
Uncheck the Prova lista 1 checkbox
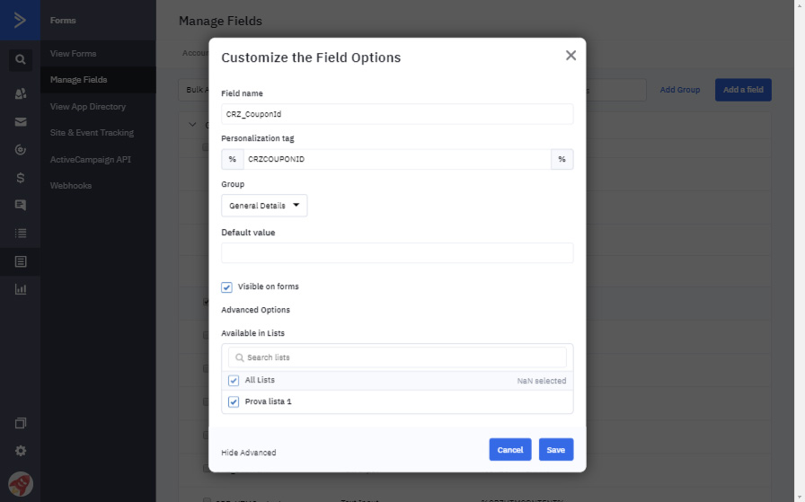click(x=234, y=402)
